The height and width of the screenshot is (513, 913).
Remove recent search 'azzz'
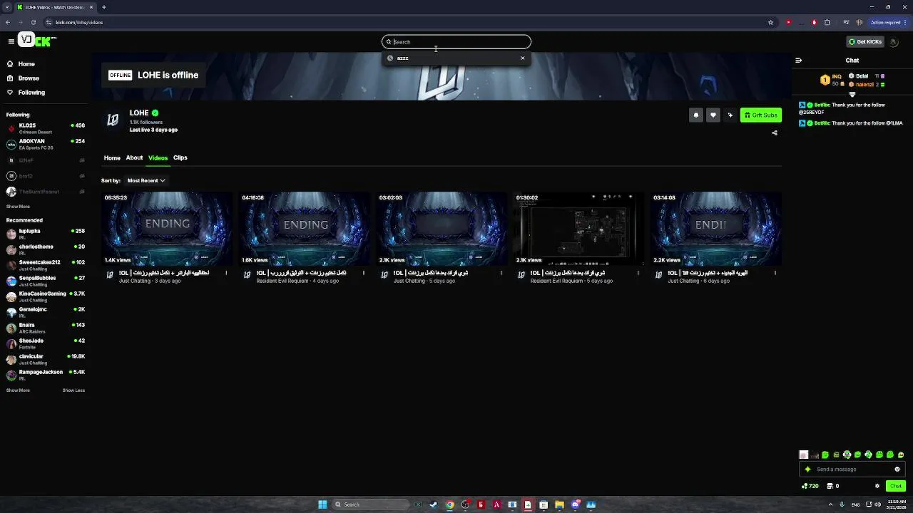pos(522,58)
